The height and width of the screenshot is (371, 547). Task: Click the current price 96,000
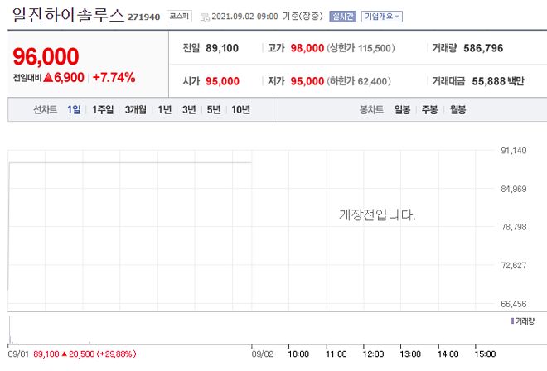click(x=46, y=55)
